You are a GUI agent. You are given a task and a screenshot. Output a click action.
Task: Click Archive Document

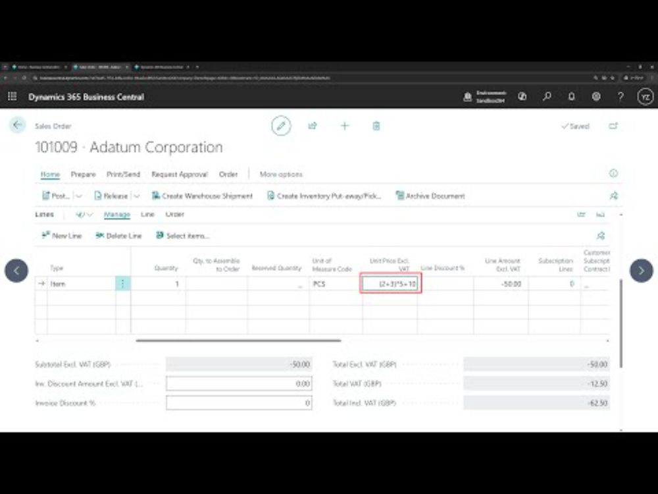coord(430,196)
